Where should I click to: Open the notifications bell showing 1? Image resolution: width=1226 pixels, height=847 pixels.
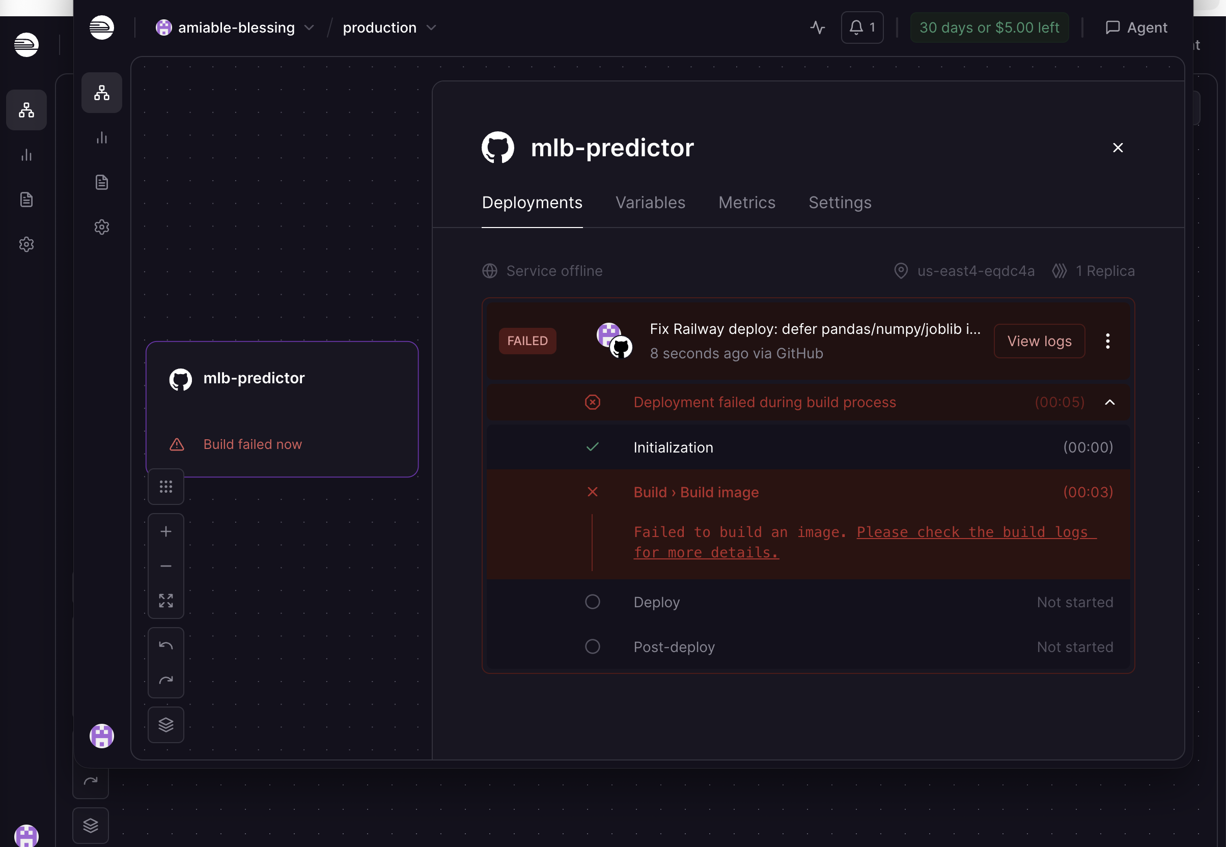tap(861, 27)
